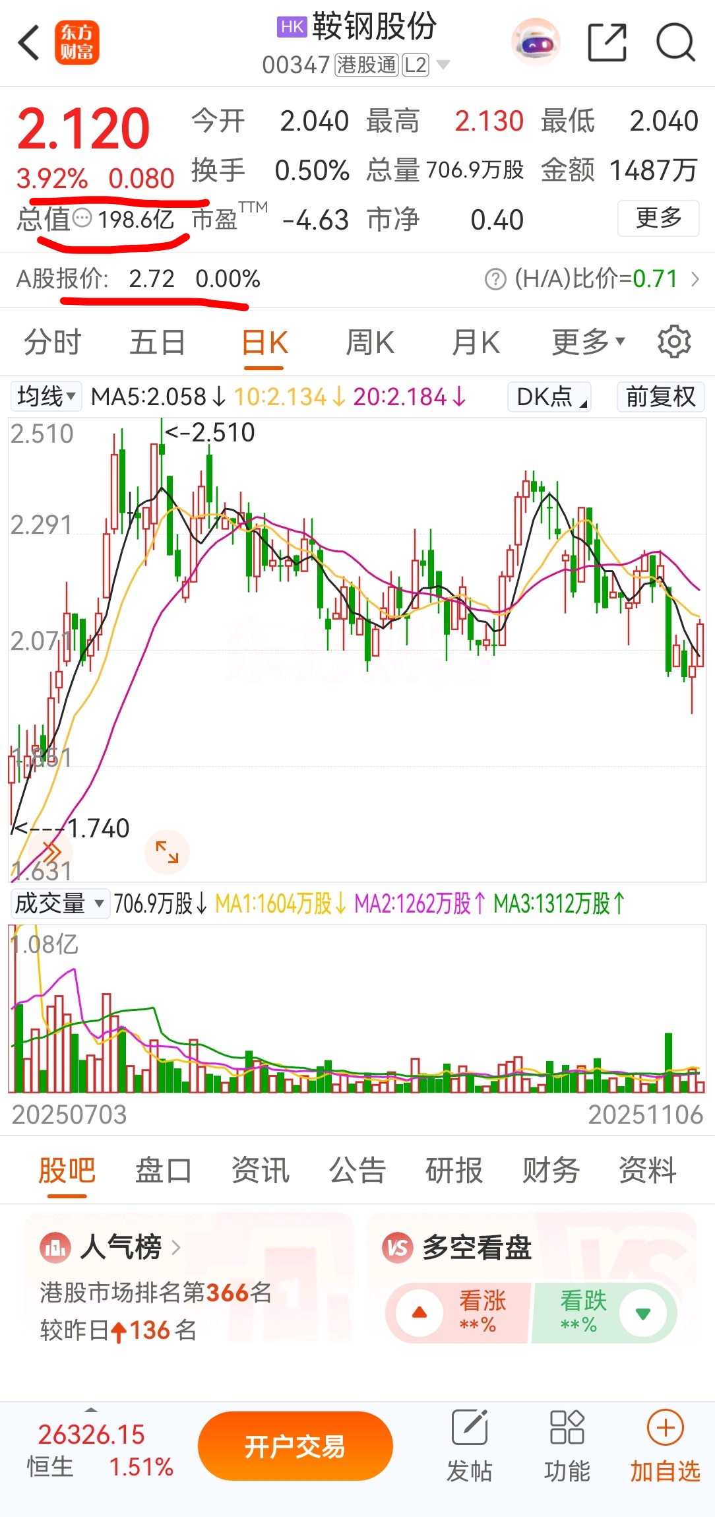Tap the 2.510 high point marker
Image resolution: width=715 pixels, height=1517 pixels.
click(x=210, y=433)
